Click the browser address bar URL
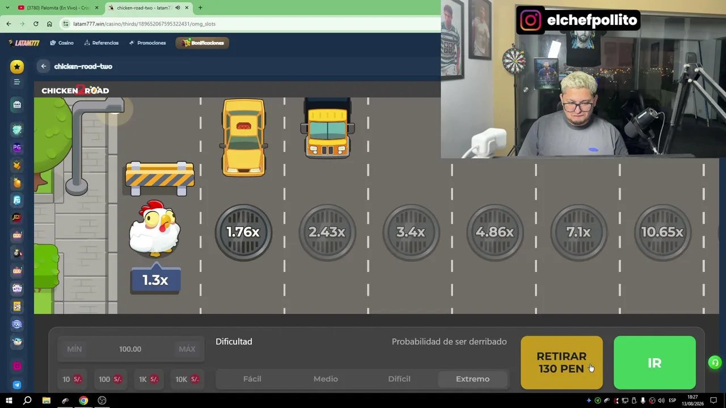 pos(144,24)
